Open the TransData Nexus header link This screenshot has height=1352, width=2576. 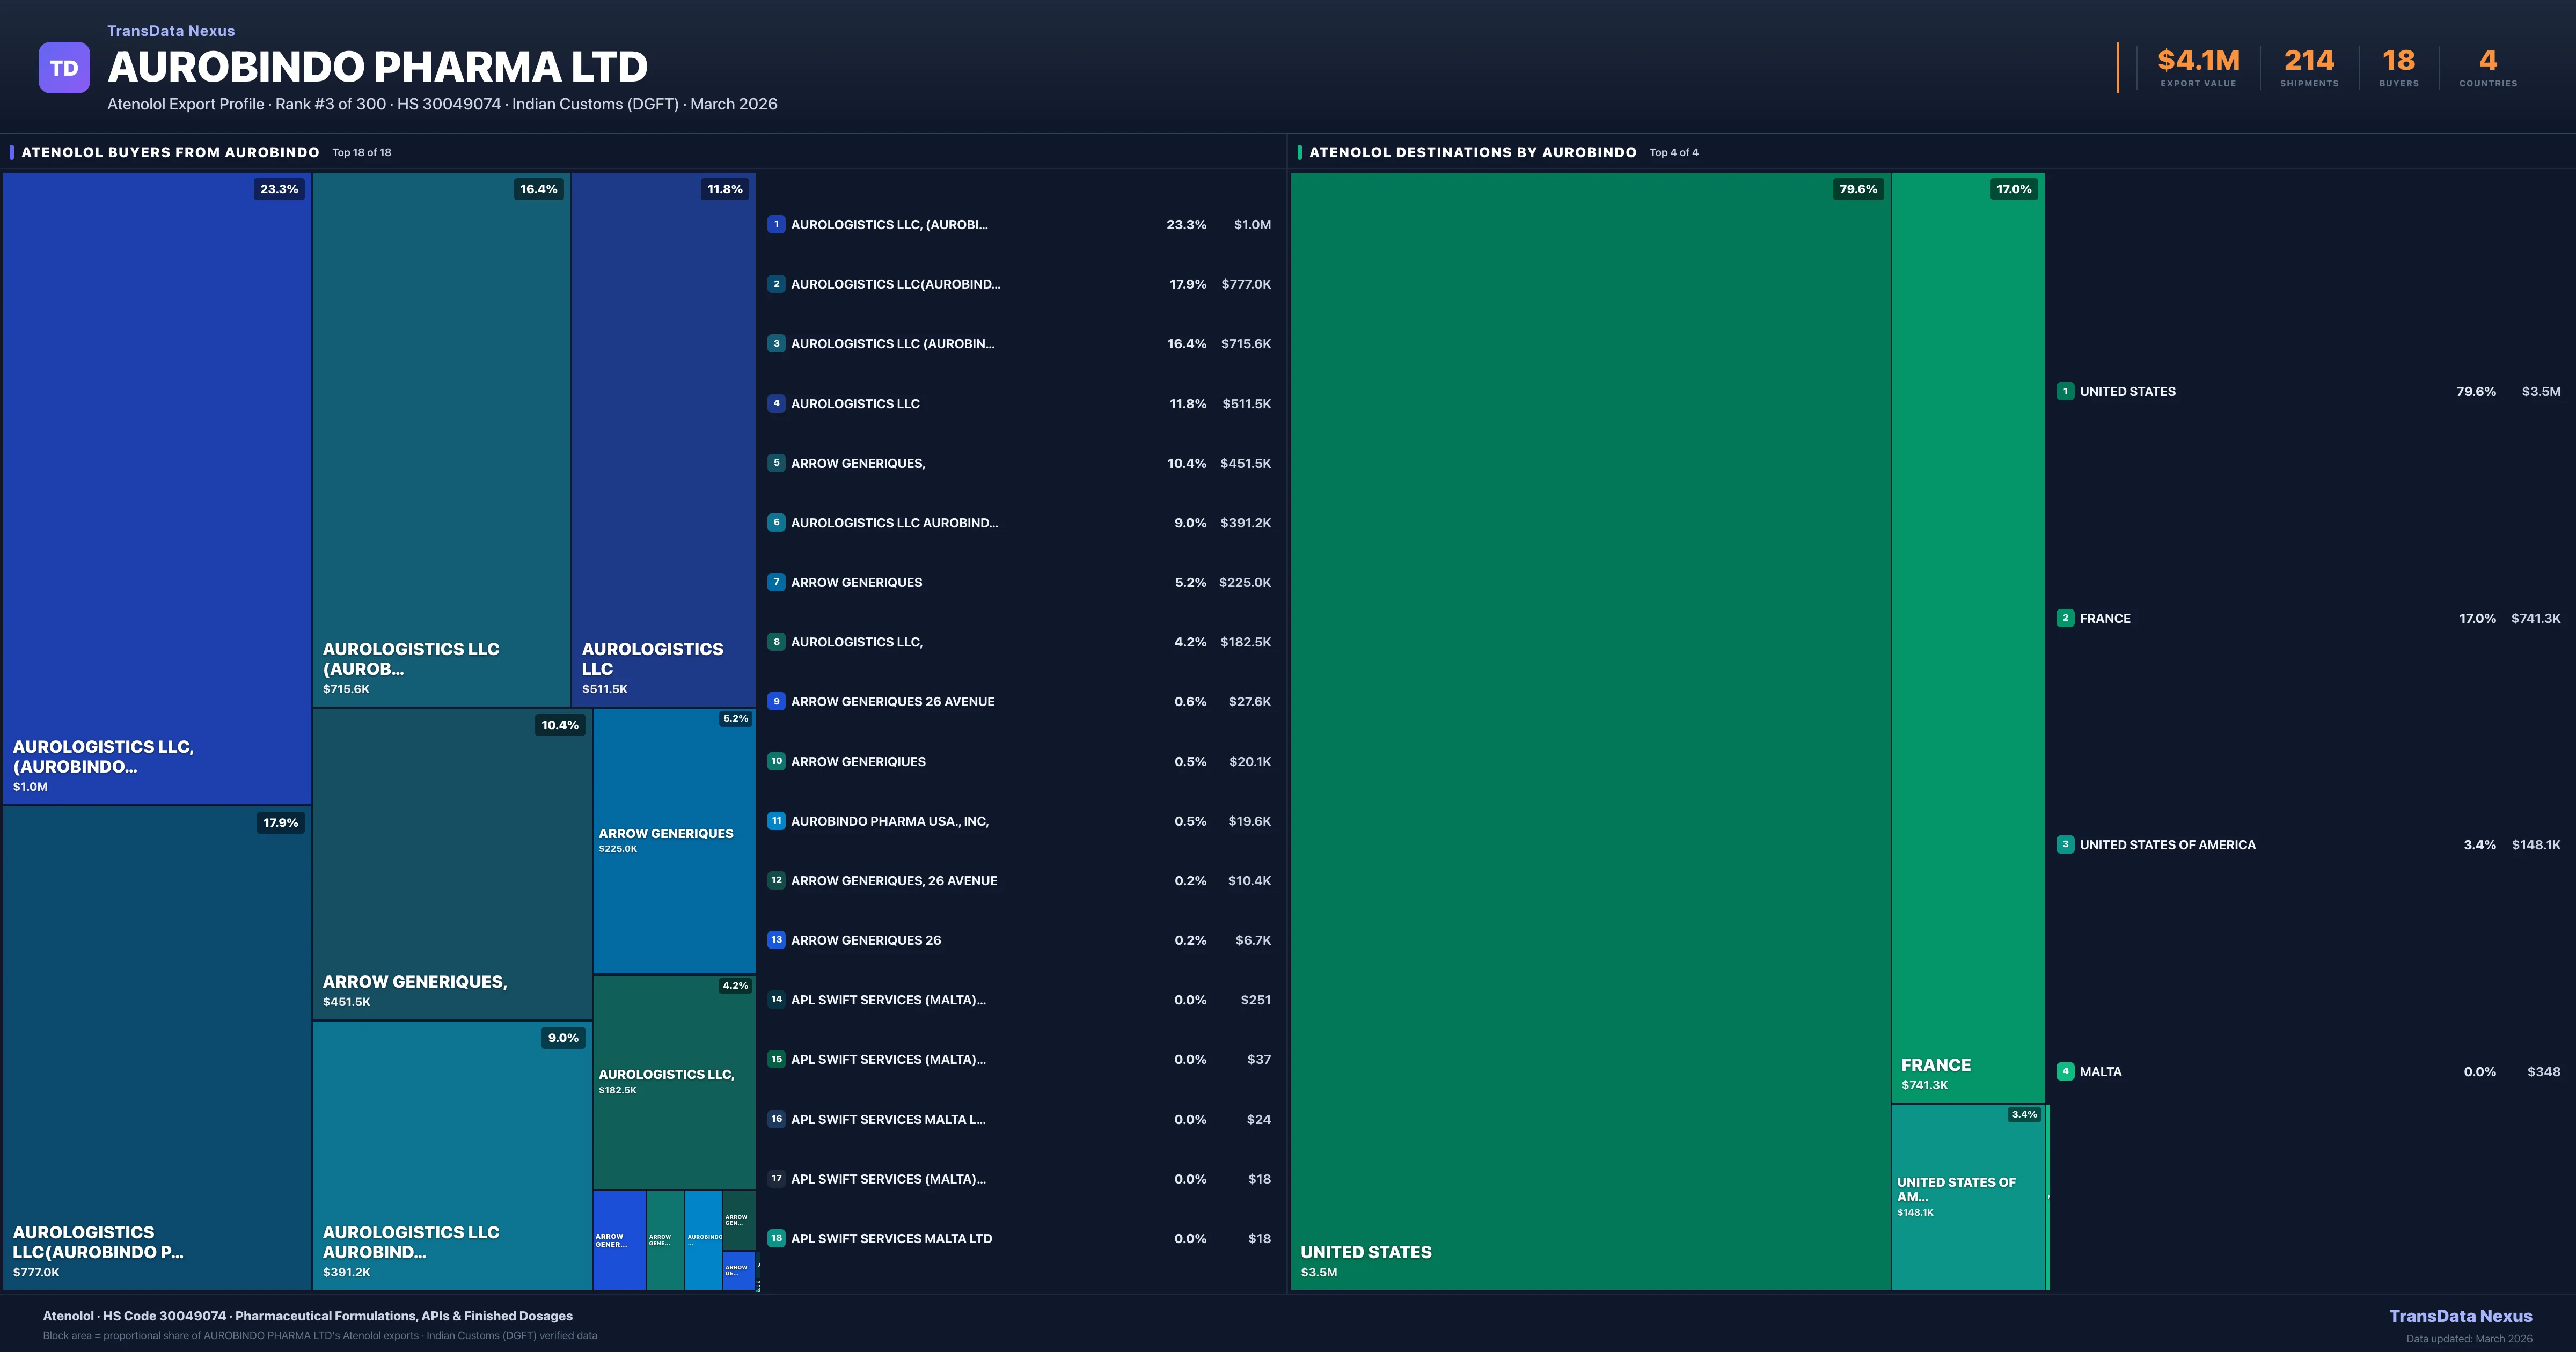click(171, 31)
